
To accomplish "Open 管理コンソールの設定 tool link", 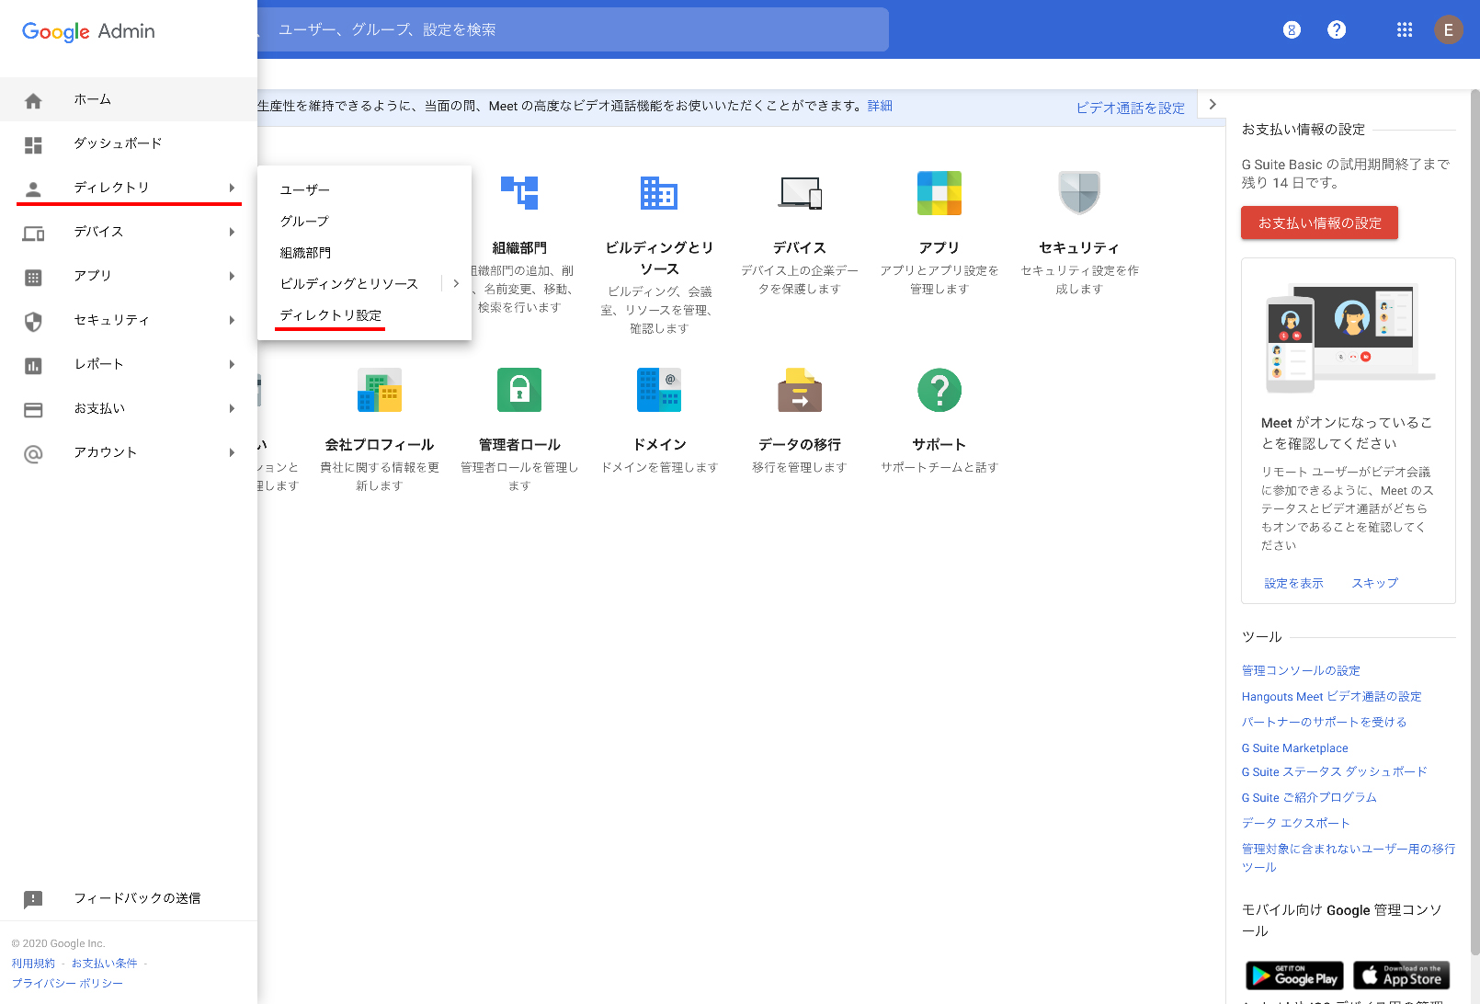I will click(x=1301, y=670).
